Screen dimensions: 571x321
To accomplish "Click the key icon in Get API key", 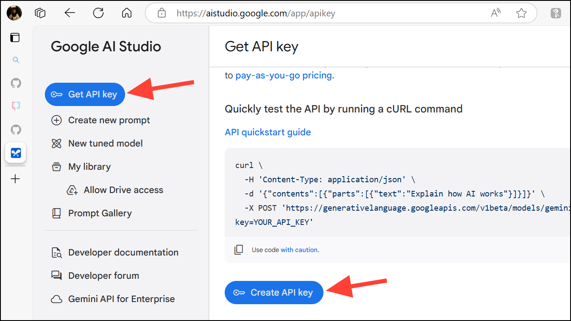I will click(56, 95).
